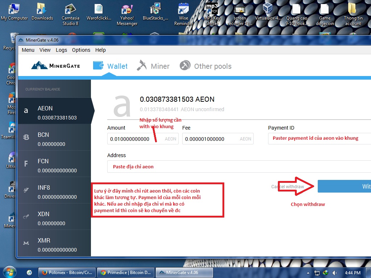Select BCN currency in sidebar

click(x=55, y=137)
